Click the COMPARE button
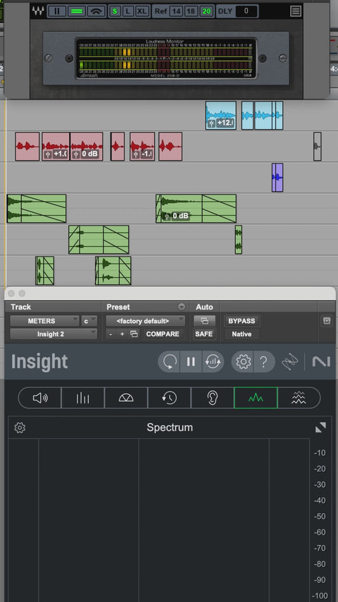Image resolution: width=338 pixels, height=602 pixels. [163, 334]
